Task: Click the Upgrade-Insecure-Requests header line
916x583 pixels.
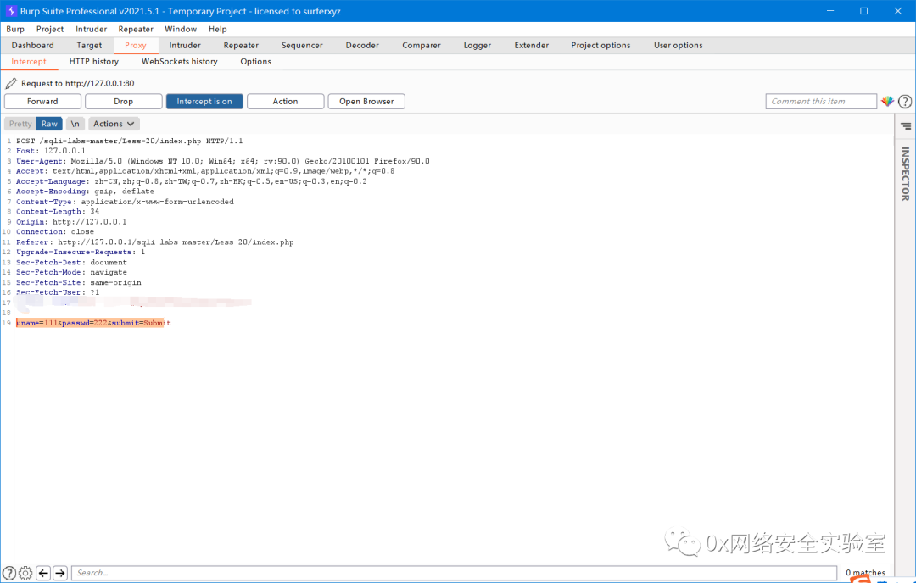Action: point(80,253)
